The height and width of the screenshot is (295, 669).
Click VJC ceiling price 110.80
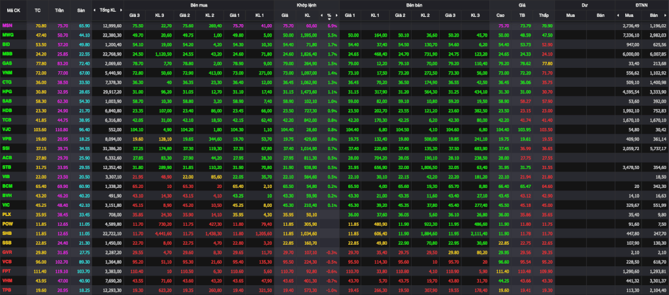coord(62,130)
